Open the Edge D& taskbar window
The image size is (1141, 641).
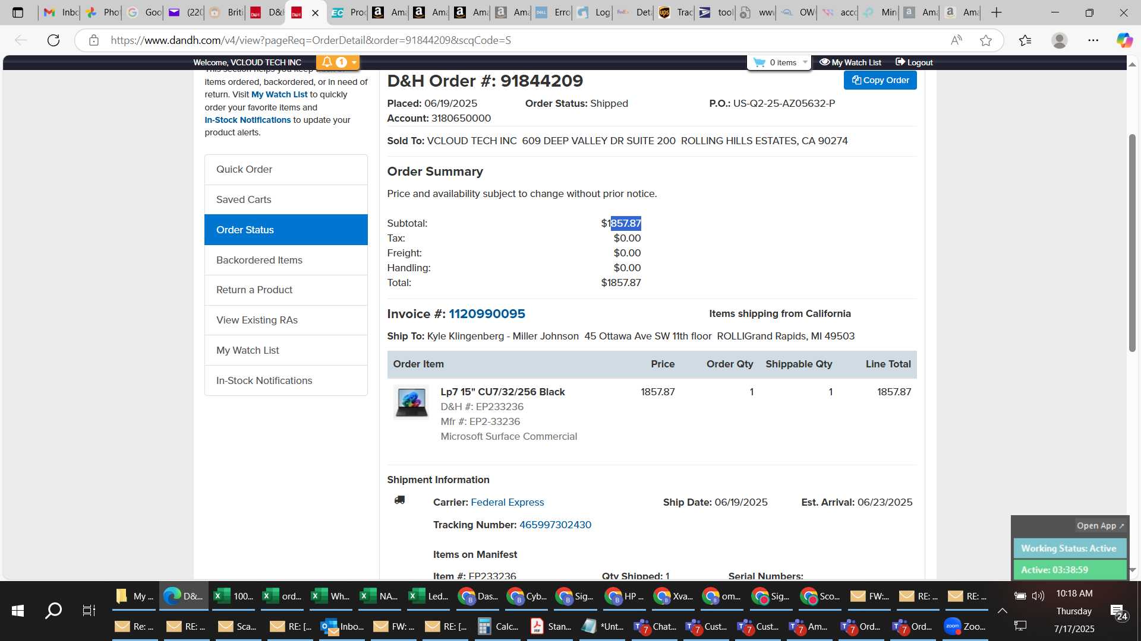[184, 596]
